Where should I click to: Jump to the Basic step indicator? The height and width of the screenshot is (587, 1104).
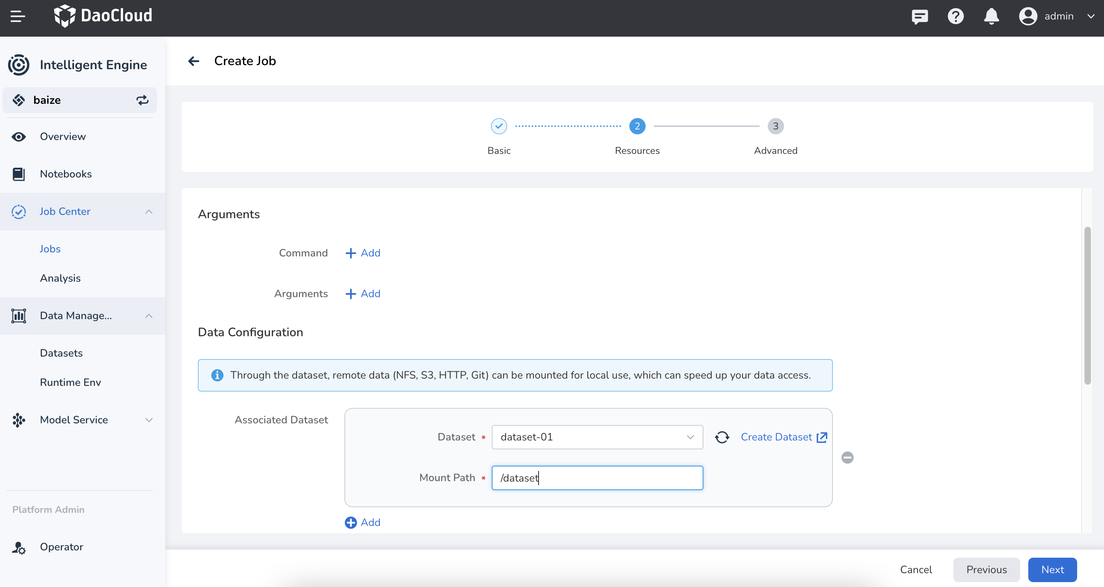499,127
